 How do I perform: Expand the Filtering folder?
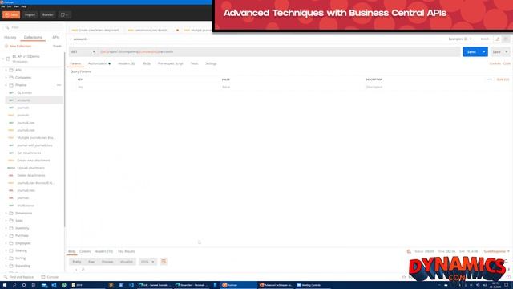6,251
